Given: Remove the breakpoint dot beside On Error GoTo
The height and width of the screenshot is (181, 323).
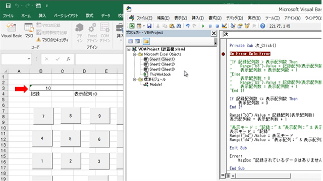Looking at the screenshot, I should click(x=223, y=54).
